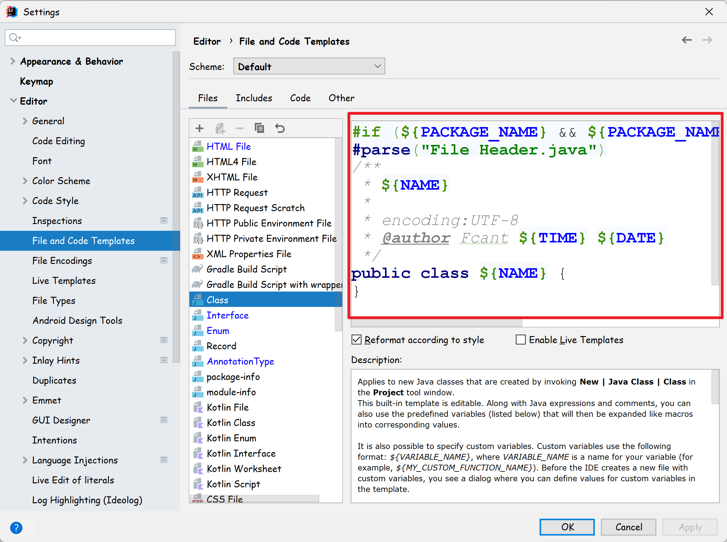Switch to the Includes tab
Image resolution: width=727 pixels, height=542 pixels.
pyautogui.click(x=254, y=98)
